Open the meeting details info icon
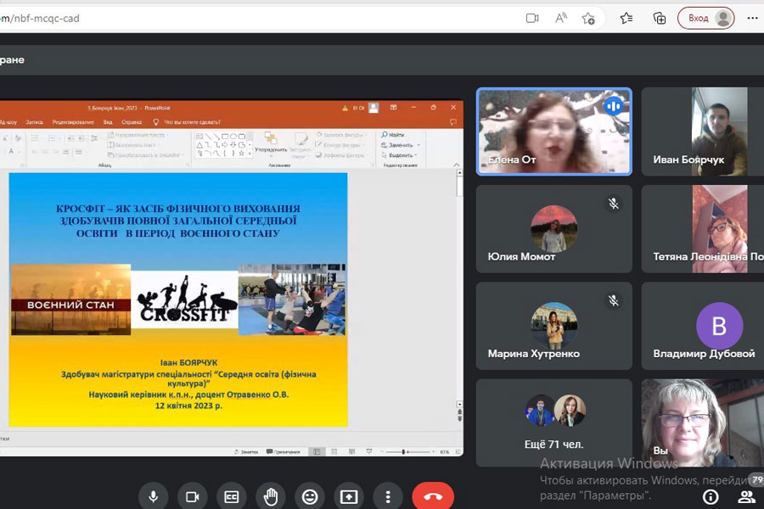This screenshot has width=764, height=509. 711,496
